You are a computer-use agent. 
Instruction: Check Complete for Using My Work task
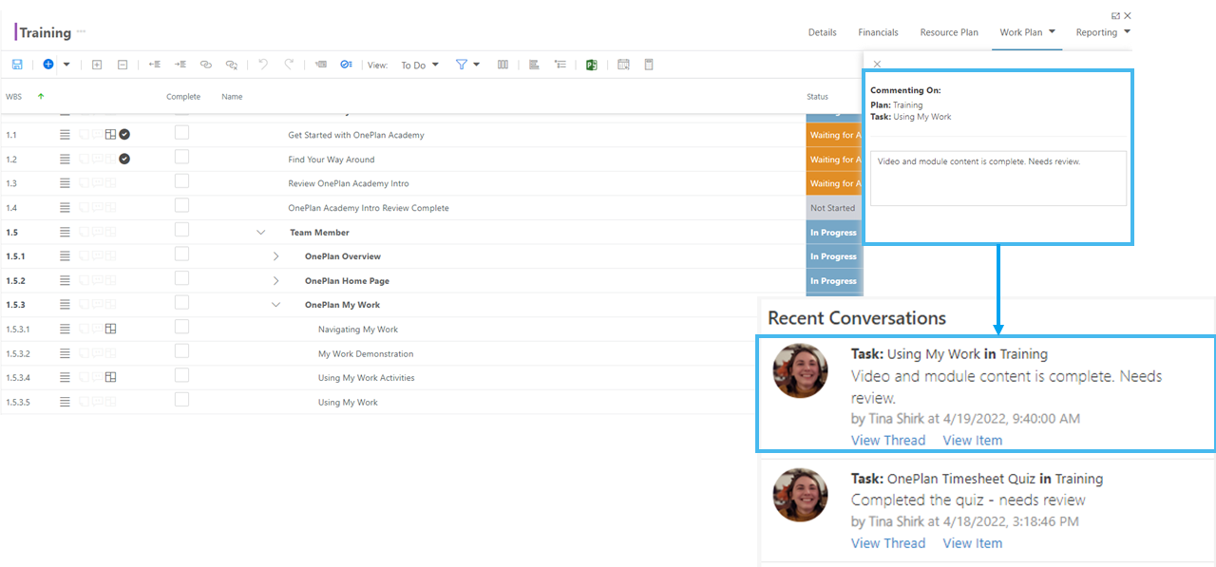pyautogui.click(x=181, y=400)
